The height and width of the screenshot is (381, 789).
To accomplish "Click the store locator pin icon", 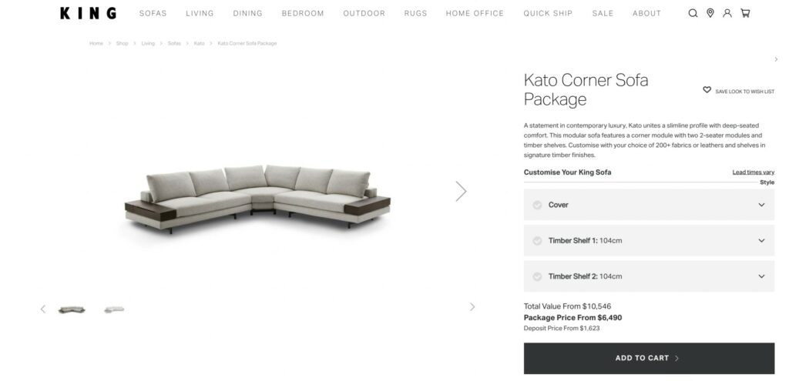I will point(710,13).
